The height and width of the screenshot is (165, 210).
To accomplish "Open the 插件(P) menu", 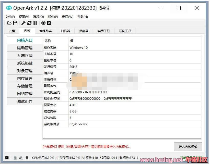I will (x=53, y=17).
